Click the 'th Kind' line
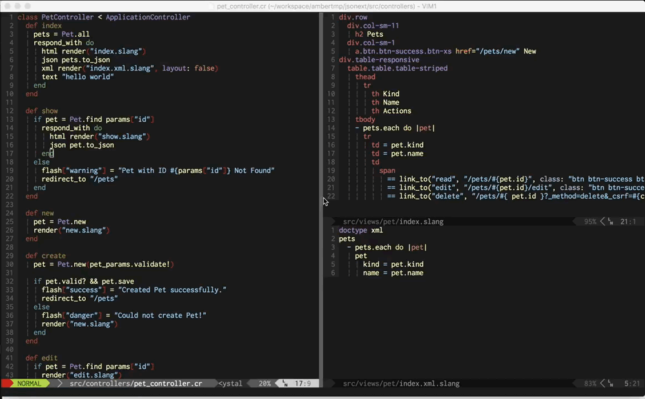 click(386, 93)
